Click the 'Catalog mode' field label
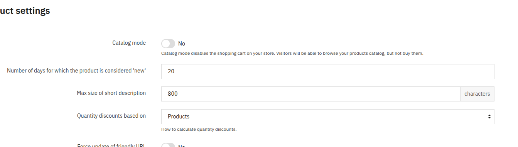 129,43
